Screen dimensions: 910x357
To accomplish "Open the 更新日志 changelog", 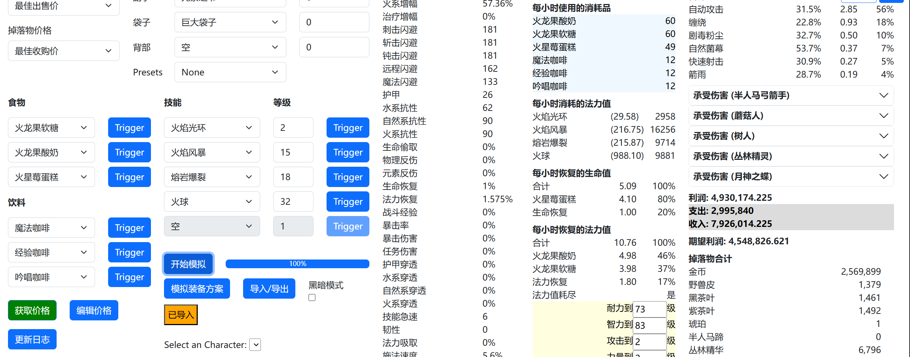I will tap(32, 339).
